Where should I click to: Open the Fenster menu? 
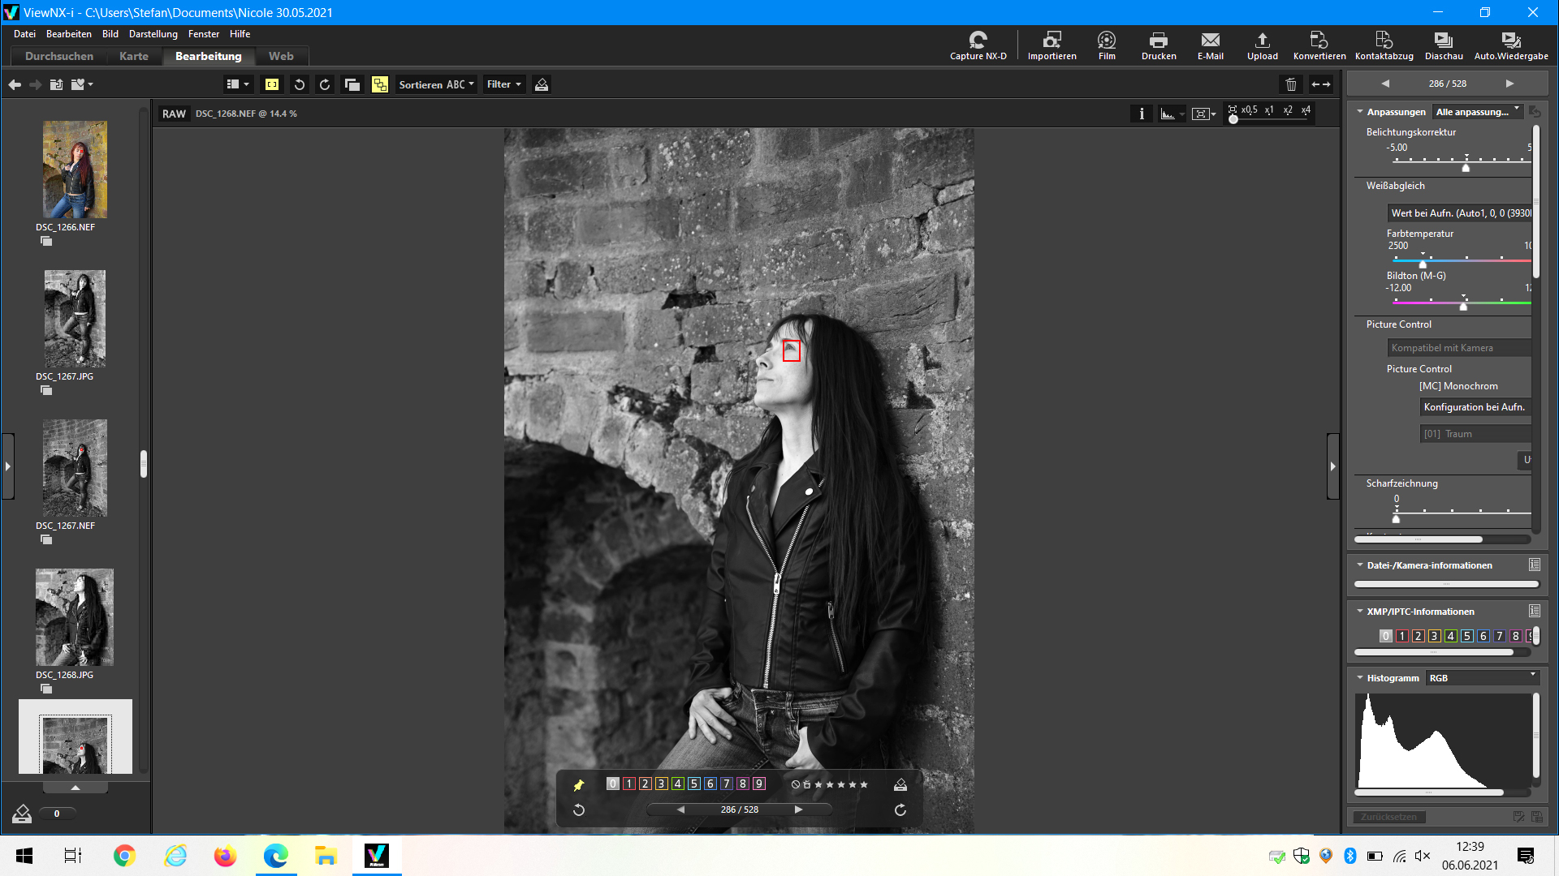tap(204, 34)
